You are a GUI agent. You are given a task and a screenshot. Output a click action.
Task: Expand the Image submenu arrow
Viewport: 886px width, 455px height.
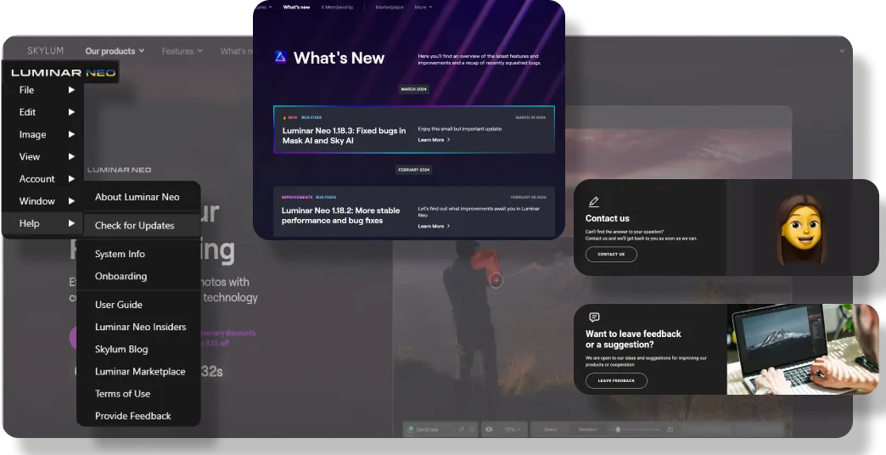tap(72, 134)
